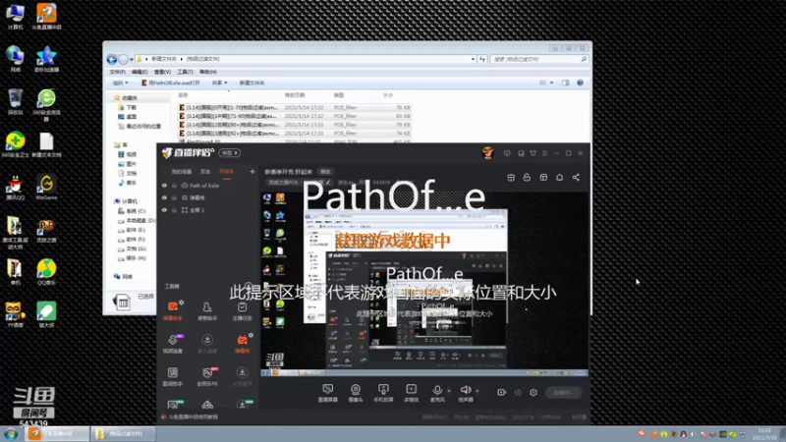Open the hamburger menu in 直播伴侣 title bar
Viewport: 786px width, 442px height.
click(545, 153)
